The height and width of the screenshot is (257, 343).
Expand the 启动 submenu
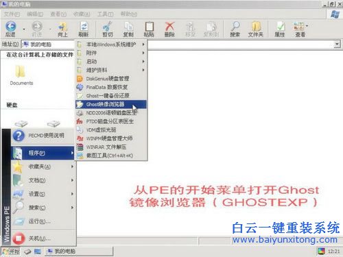(x=111, y=62)
